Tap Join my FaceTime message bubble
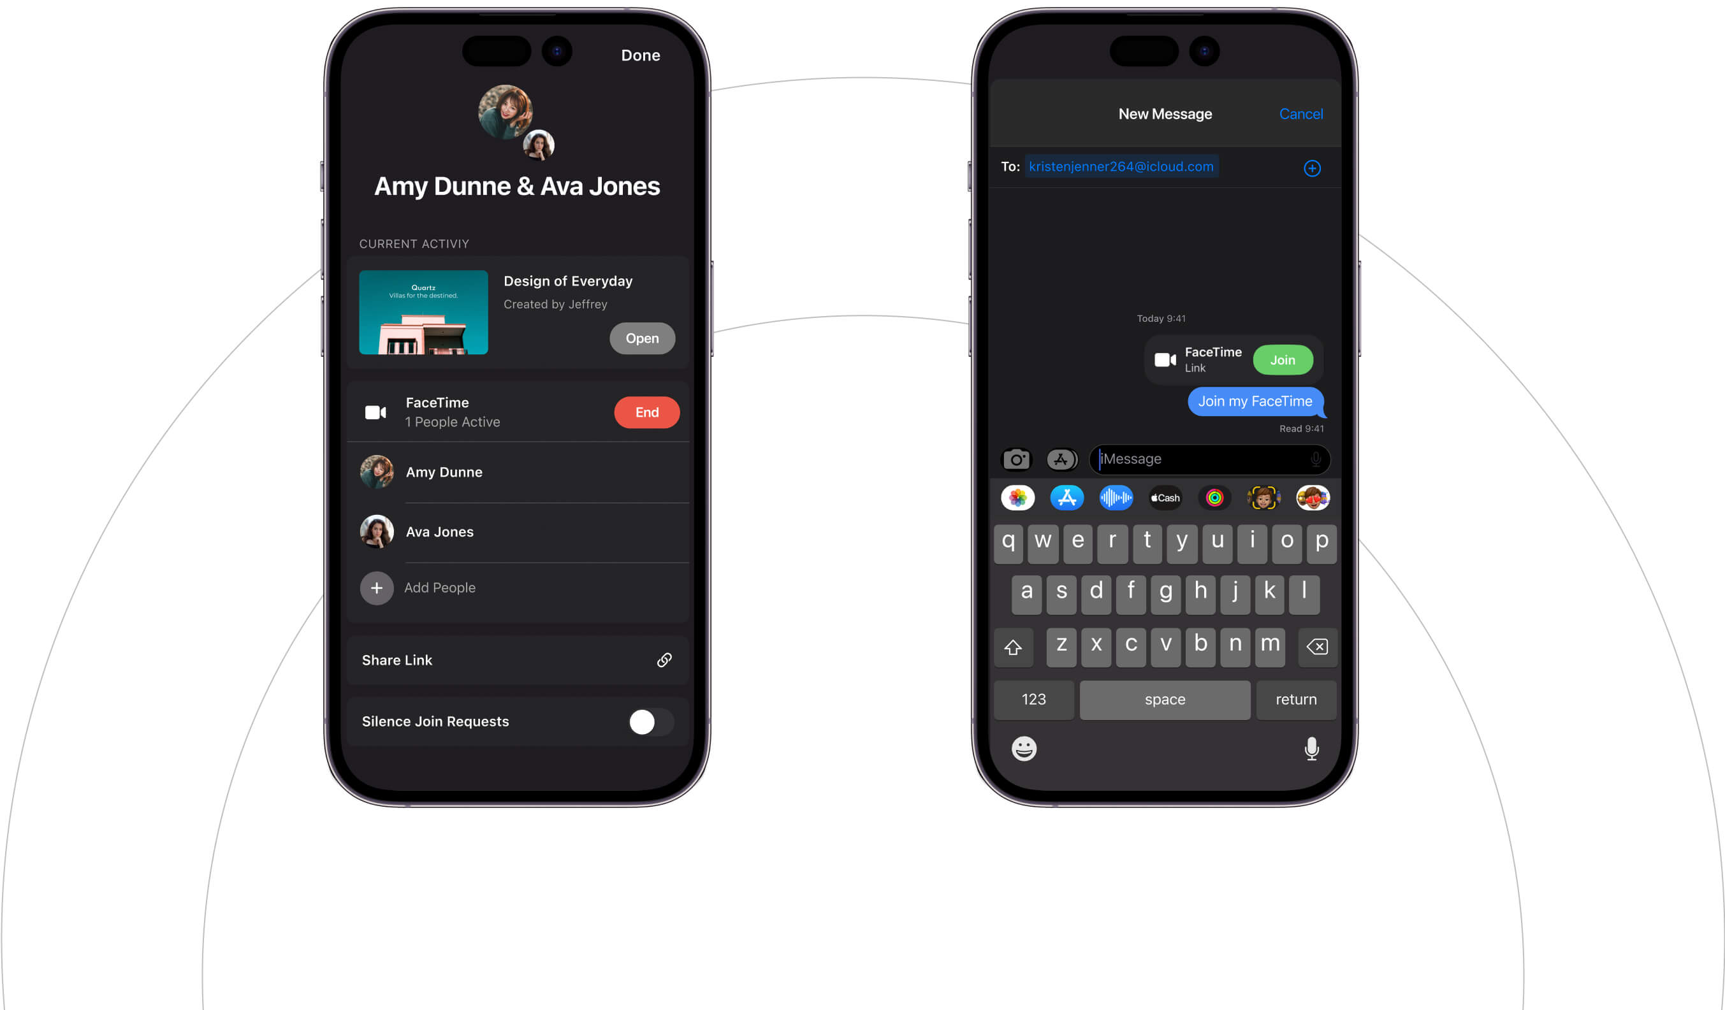Screen dimensions: 1725x1010 tap(1253, 400)
